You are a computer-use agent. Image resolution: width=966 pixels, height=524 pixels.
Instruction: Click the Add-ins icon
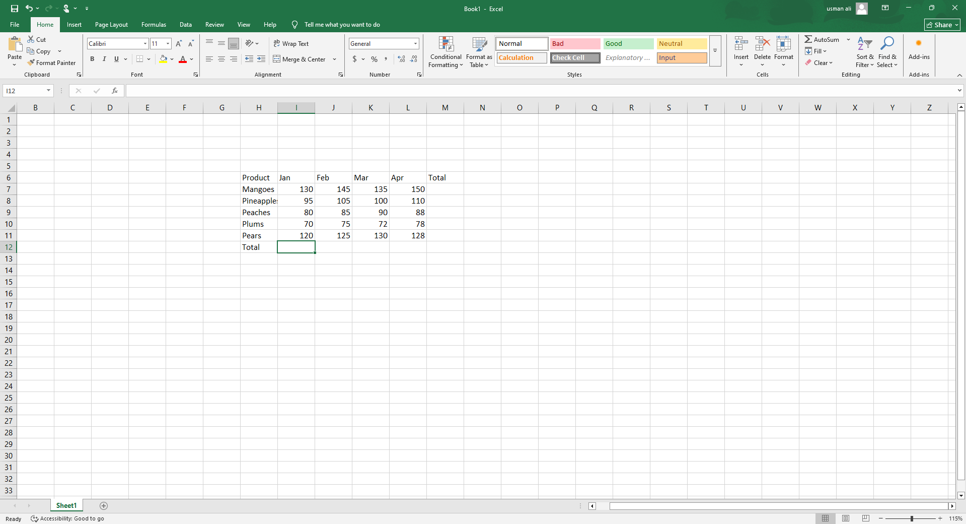pyautogui.click(x=919, y=43)
